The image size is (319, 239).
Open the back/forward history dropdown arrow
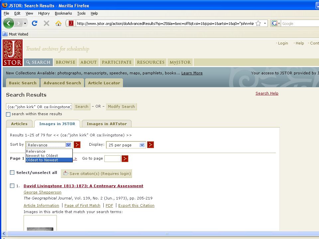coord(25,23)
